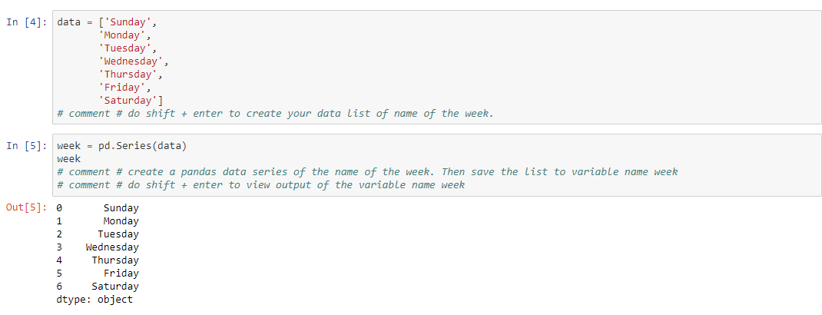
Task: Click the comment about creating a pandas data series
Action: coord(367,172)
